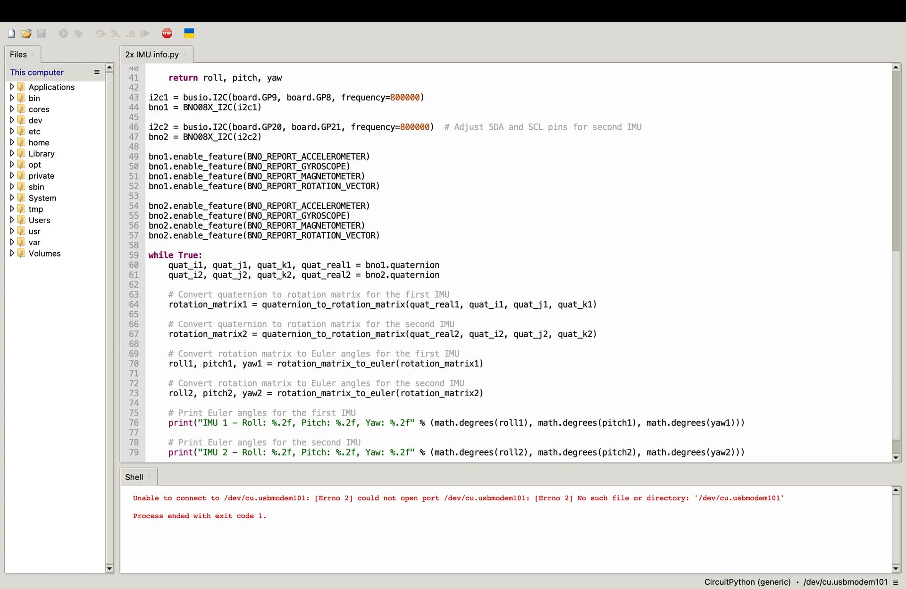Screen dimensions: 906x589
Task: Open a file using the folder icon
Action: [x=26, y=33]
